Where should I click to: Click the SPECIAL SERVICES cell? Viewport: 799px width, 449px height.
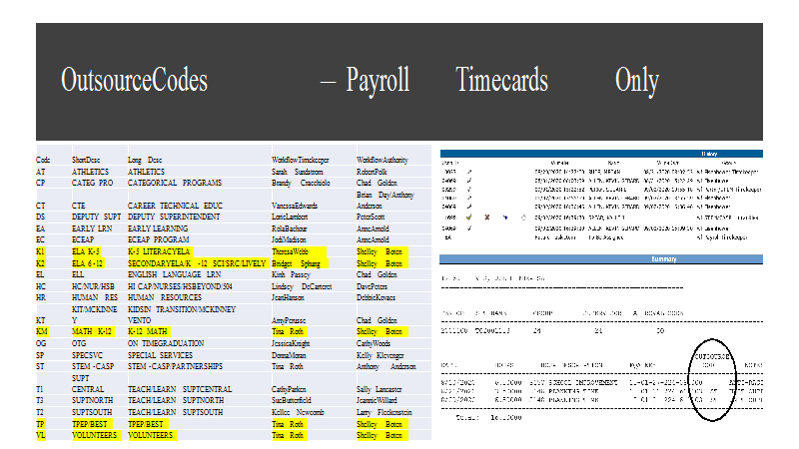[160, 355]
